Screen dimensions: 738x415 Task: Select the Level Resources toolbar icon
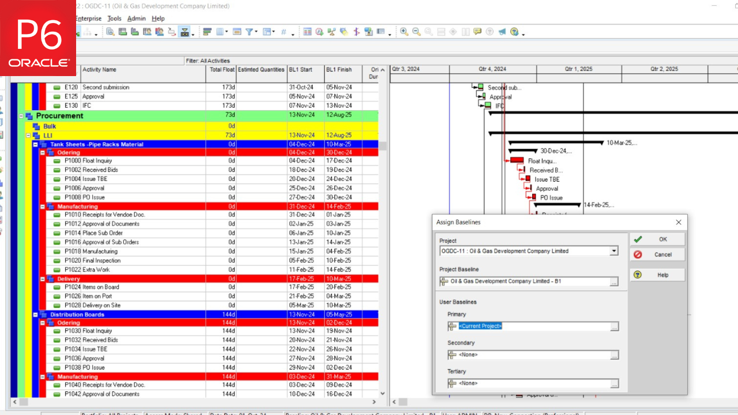pos(332,32)
